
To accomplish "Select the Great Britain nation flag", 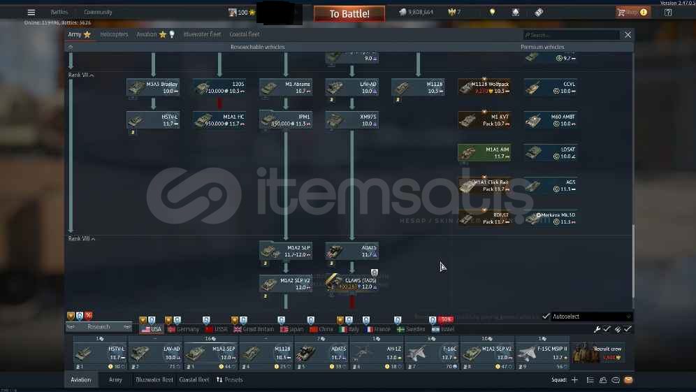I will (x=254, y=329).
